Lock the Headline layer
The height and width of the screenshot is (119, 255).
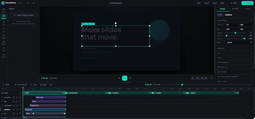17,109
